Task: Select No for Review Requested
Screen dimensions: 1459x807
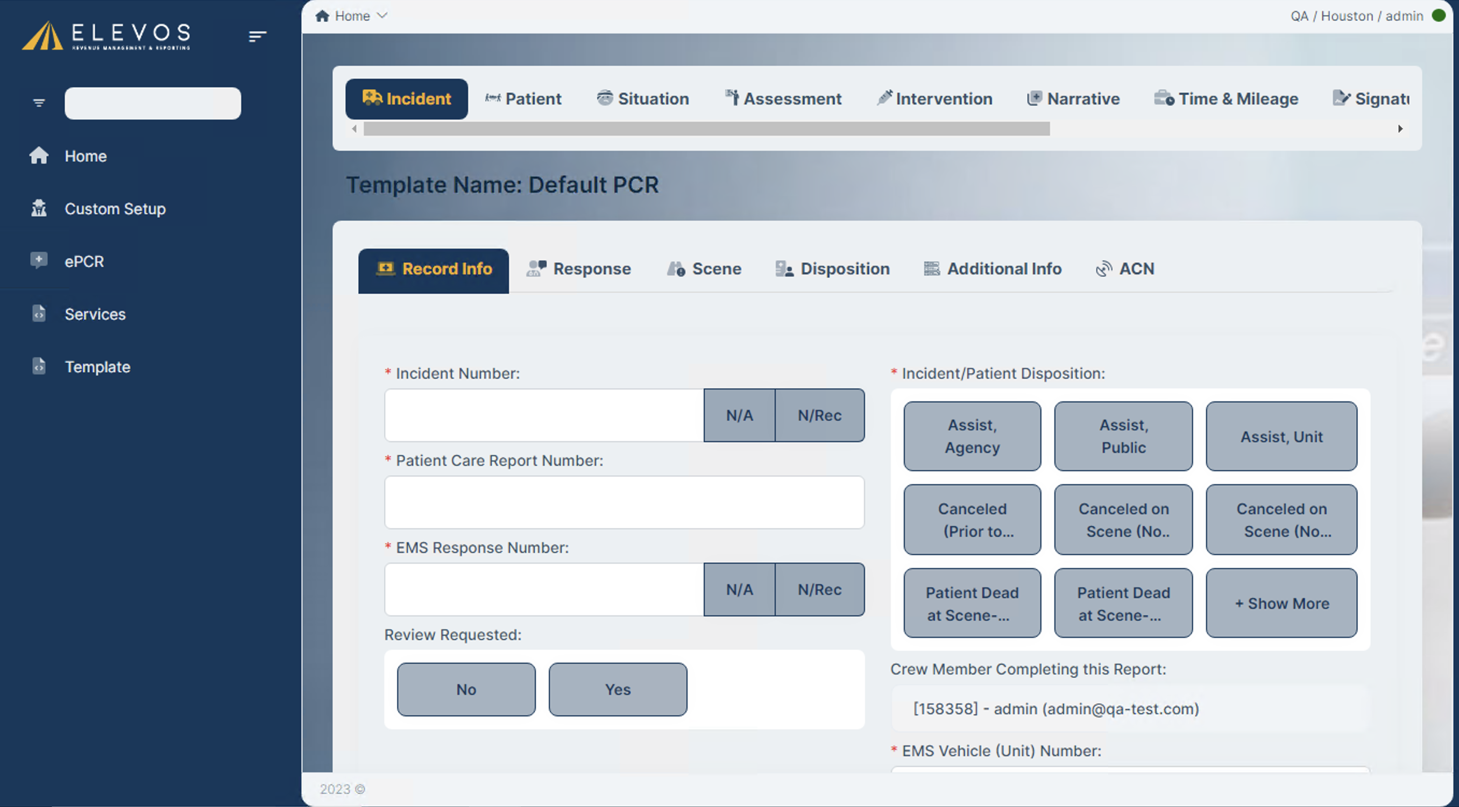Action: (465, 689)
